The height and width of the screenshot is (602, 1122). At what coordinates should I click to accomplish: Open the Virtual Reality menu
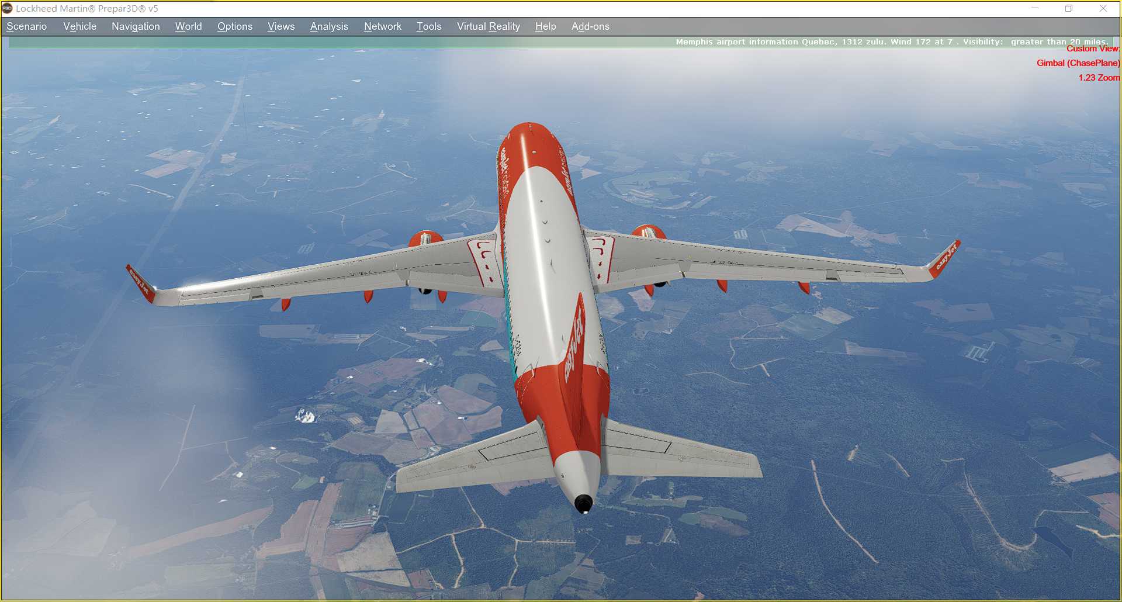[x=488, y=26]
